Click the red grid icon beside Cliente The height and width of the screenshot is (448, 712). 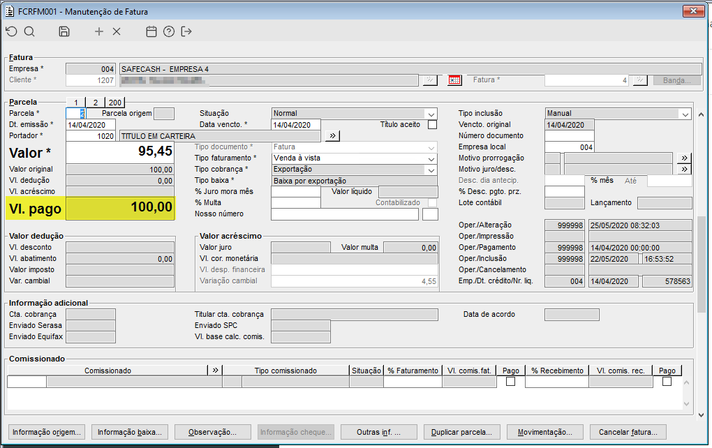(x=454, y=80)
